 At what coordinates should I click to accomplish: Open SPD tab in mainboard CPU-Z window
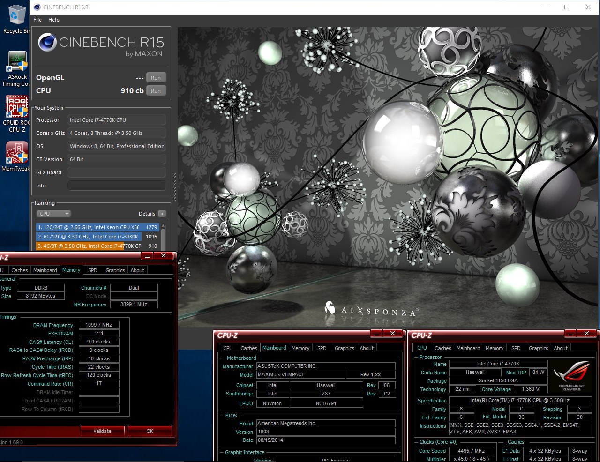click(x=322, y=348)
